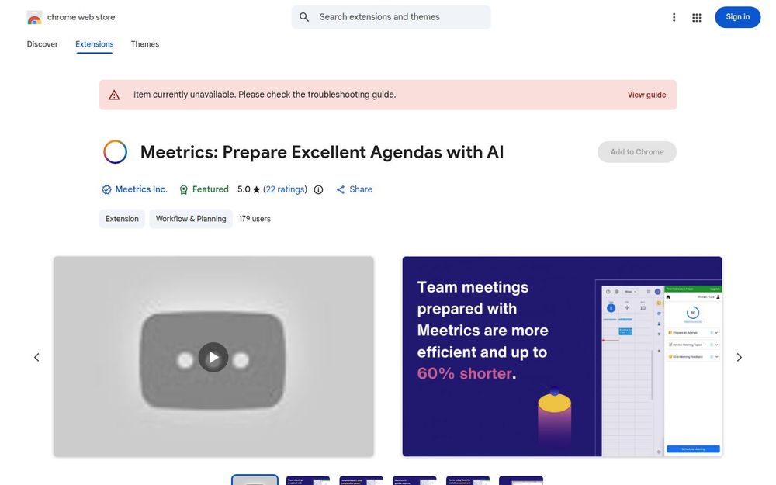Open the Extensions tab
The image size is (776, 485).
click(94, 44)
